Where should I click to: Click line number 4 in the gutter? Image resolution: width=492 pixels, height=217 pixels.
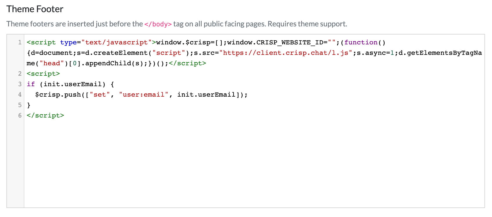tap(20, 95)
